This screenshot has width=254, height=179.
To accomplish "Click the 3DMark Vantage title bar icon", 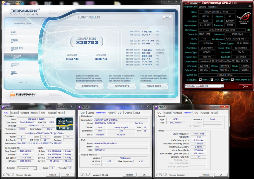I will (x=3, y=2).
